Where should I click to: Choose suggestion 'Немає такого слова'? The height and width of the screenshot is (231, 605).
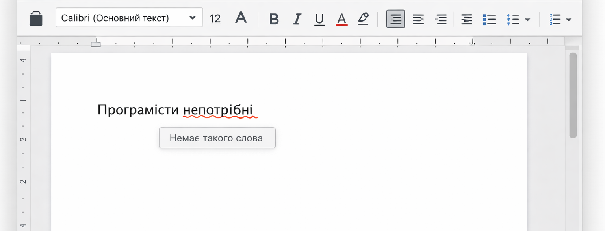point(217,138)
